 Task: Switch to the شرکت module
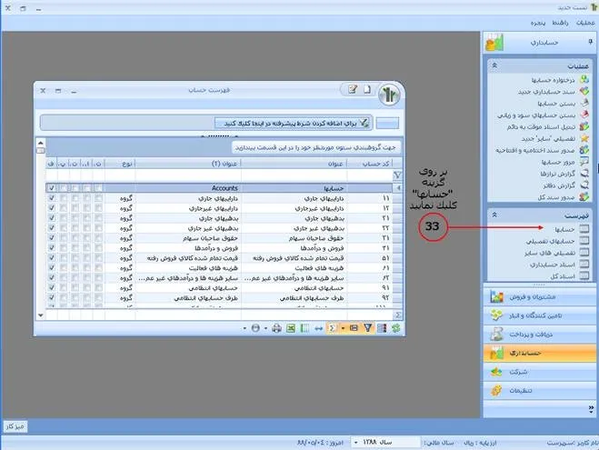(x=539, y=372)
